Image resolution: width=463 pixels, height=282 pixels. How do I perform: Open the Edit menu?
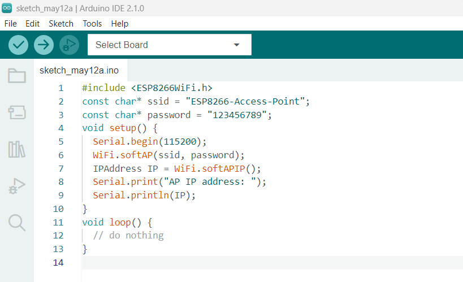tap(32, 24)
